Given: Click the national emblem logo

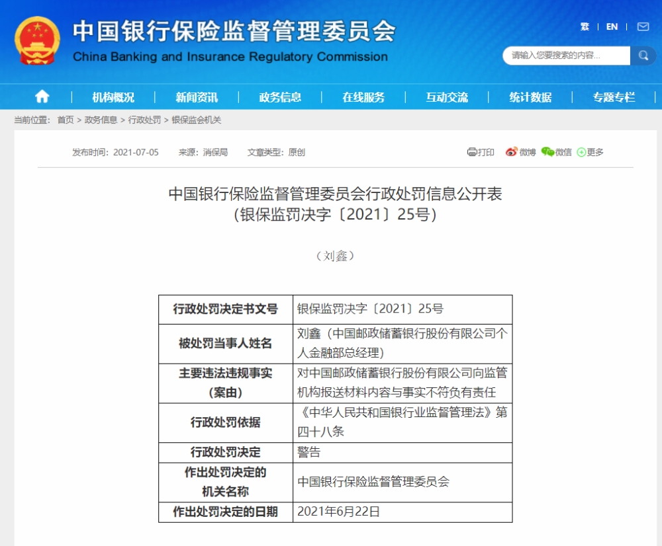Looking at the screenshot, I should 37,41.
